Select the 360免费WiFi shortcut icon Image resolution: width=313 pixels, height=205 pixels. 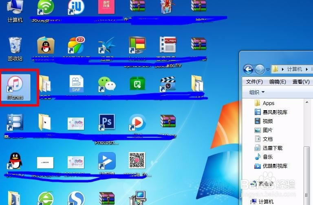pyautogui.click(x=46, y=8)
